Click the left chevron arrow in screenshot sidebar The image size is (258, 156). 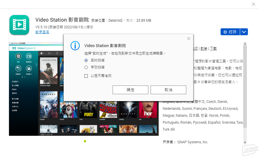pos(11,65)
